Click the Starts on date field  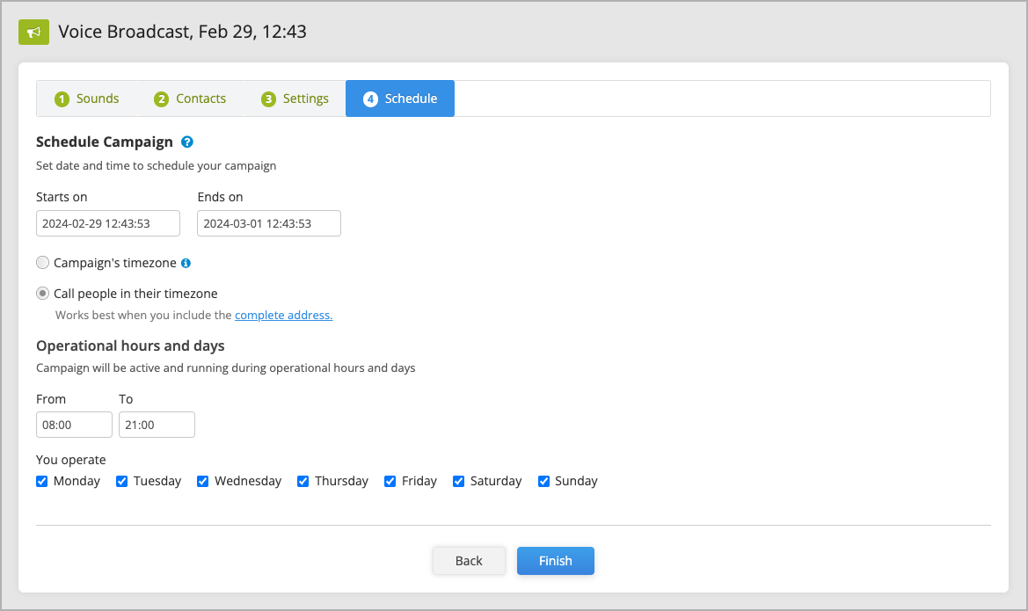click(108, 223)
